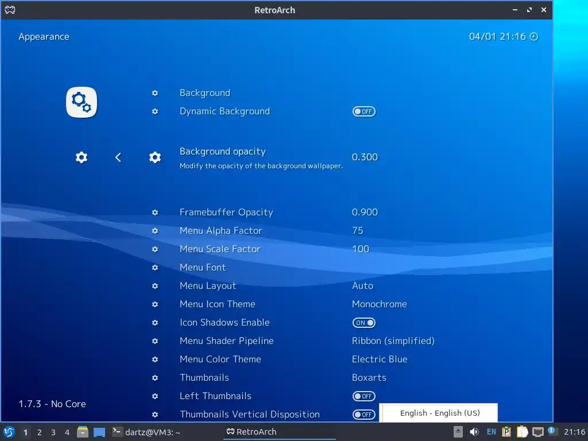Select the Background menu entry
The height and width of the screenshot is (441, 588).
(205, 93)
